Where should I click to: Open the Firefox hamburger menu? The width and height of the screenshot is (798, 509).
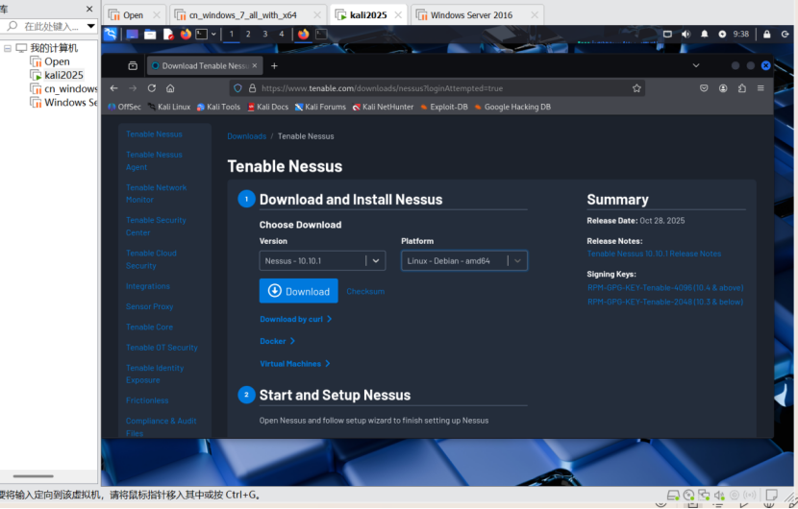coord(761,88)
